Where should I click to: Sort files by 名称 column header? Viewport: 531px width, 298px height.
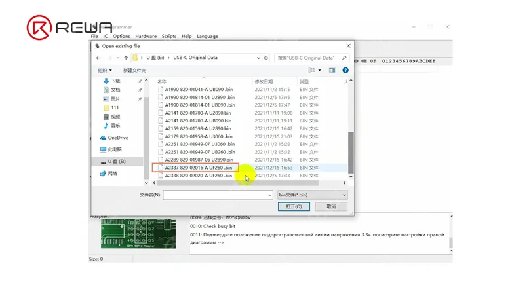162,81
